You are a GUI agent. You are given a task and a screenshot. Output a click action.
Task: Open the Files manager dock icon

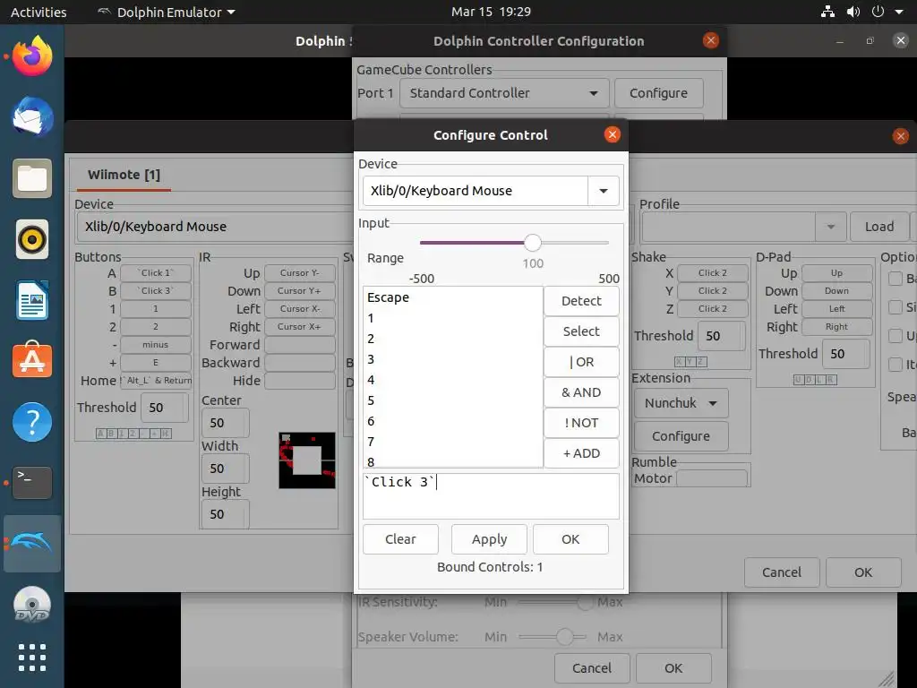point(32,178)
